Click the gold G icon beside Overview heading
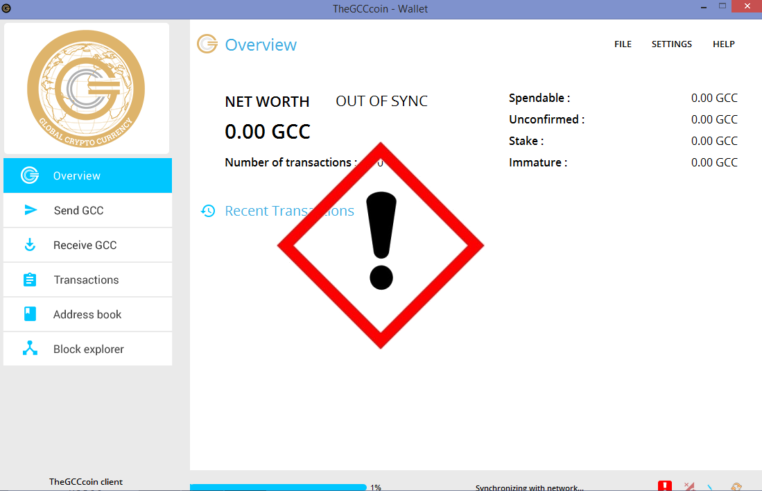 point(207,44)
